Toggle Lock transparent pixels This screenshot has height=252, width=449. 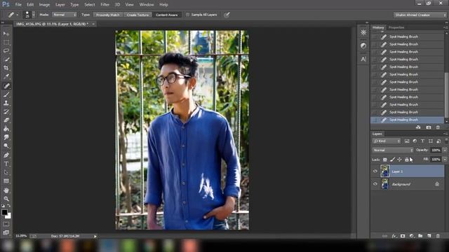(x=385, y=160)
